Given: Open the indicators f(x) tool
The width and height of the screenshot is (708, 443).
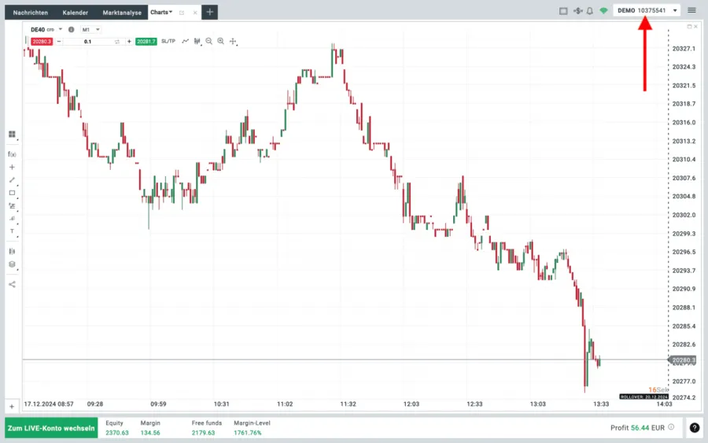Looking at the screenshot, I should pos(12,154).
